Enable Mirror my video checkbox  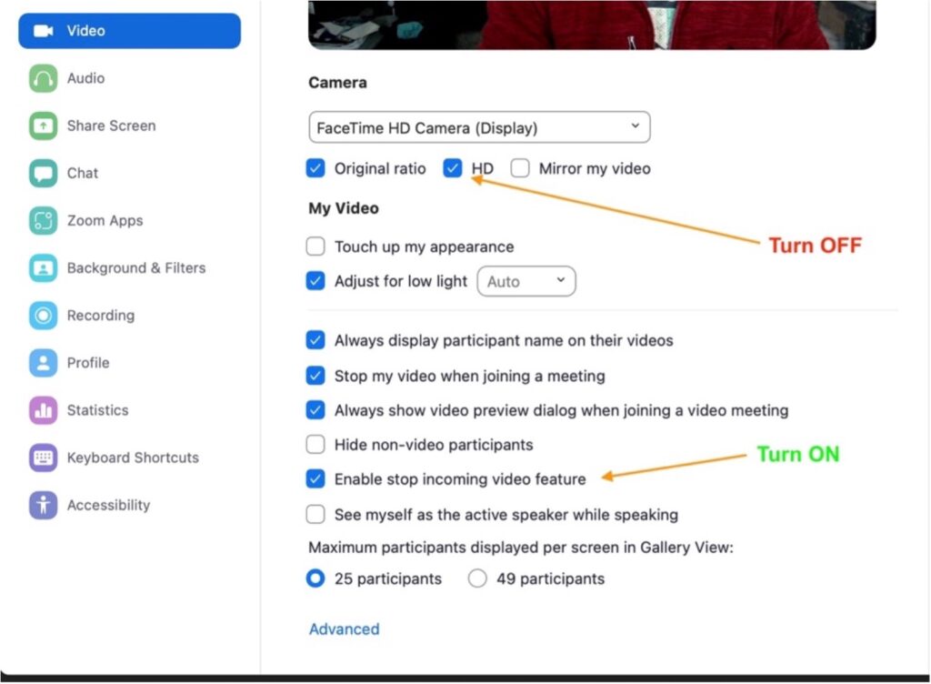pyautogui.click(x=520, y=168)
